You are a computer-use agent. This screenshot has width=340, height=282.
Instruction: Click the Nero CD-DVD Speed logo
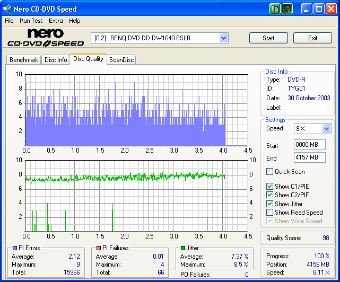45,38
